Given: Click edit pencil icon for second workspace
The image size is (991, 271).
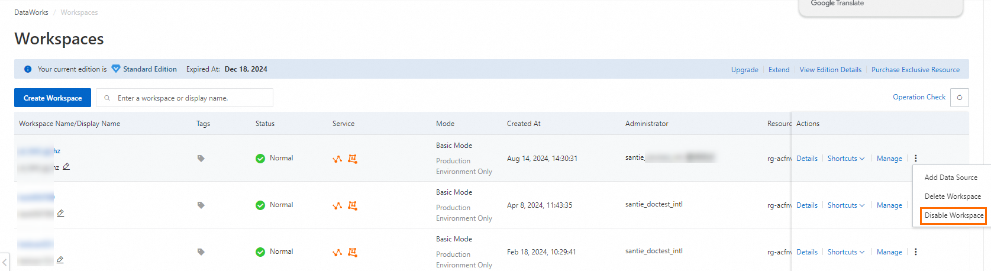Looking at the screenshot, I should coord(60,213).
